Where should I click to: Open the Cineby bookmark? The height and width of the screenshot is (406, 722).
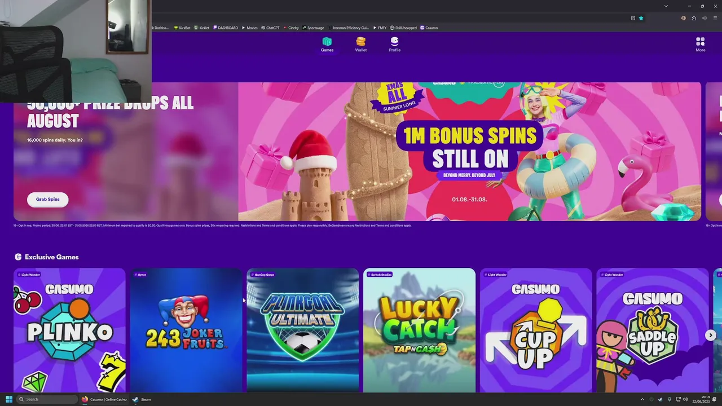tap(292, 28)
